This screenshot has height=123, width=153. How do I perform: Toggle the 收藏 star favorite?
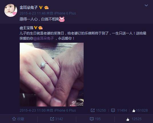[18, 119]
